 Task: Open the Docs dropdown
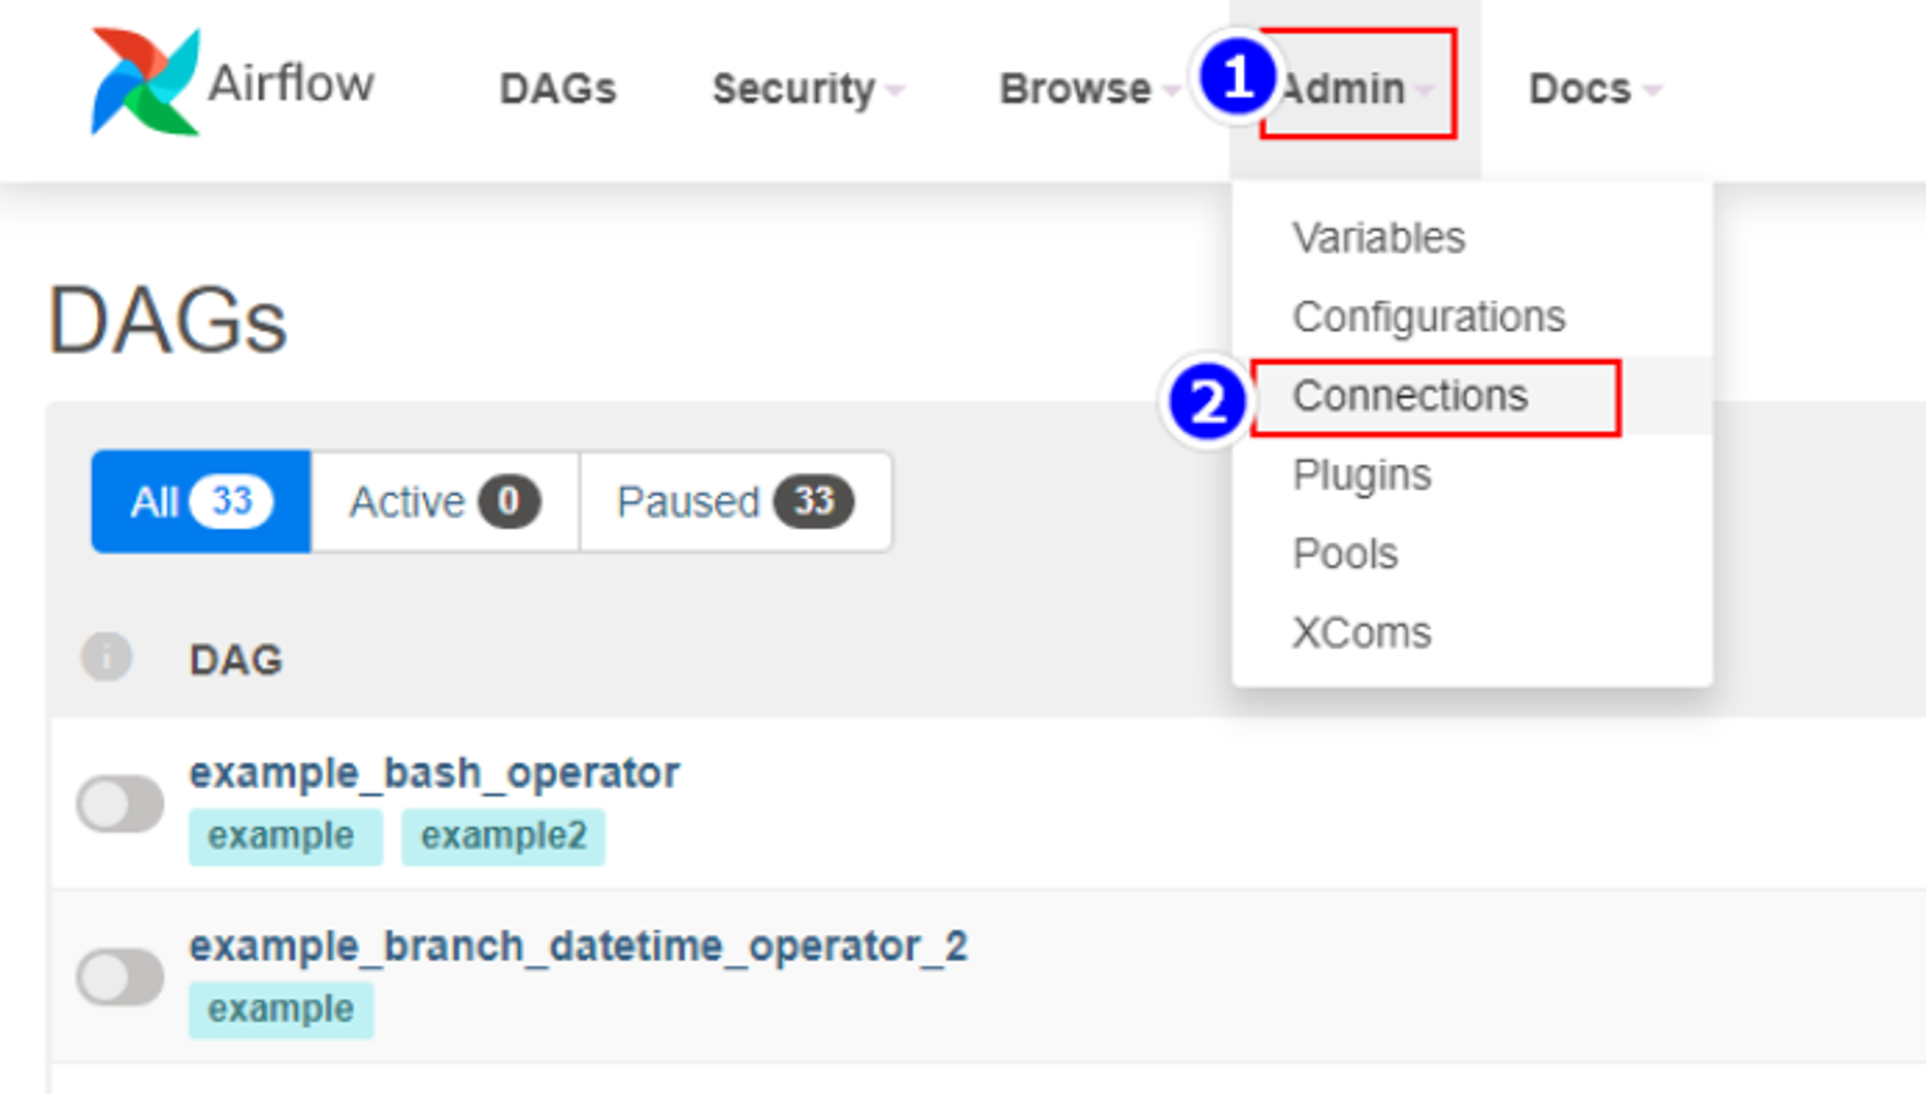coord(1595,89)
